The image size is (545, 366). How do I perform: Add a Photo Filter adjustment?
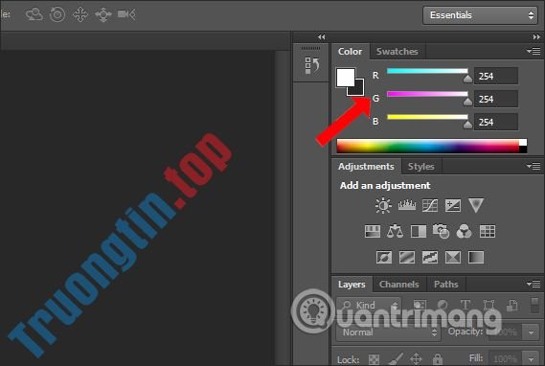pos(441,232)
